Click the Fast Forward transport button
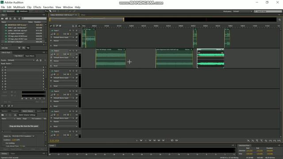The width and height of the screenshot is (283, 159). coord(159,140)
